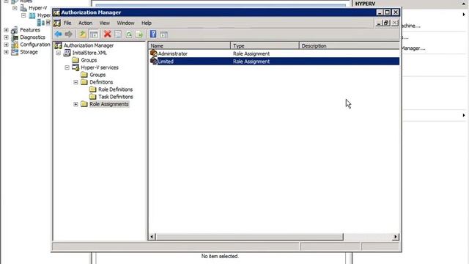Viewport: 469px width, 264px height.
Task: Click the Limited role assignment icon
Action: (154, 61)
